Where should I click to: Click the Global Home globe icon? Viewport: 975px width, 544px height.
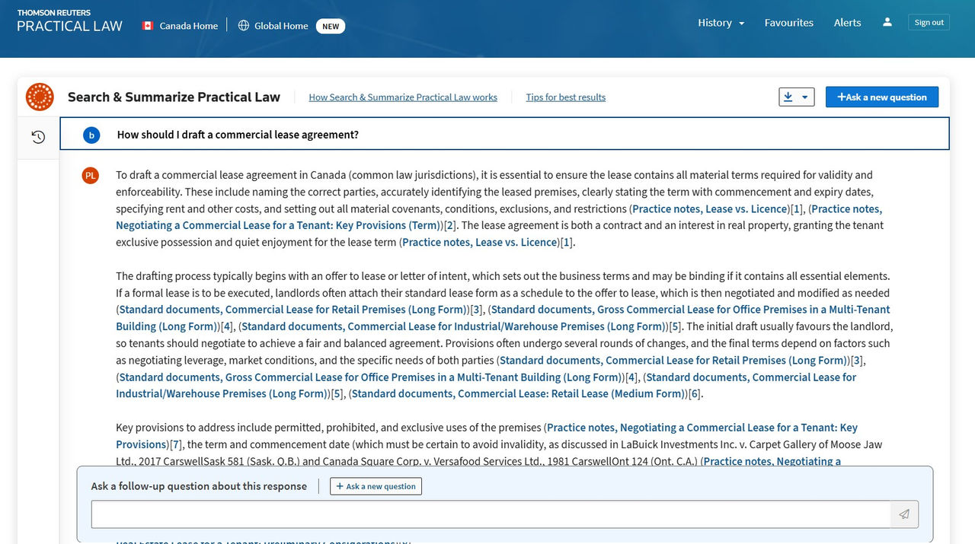pyautogui.click(x=244, y=26)
